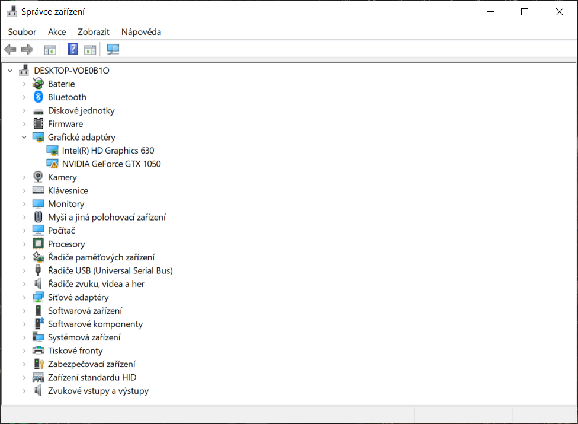Click the Firmware chip icon

(x=38, y=123)
